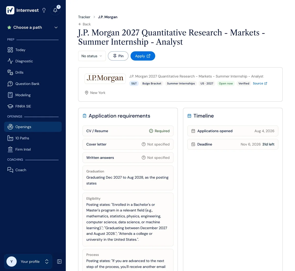Screen dimensions: 295x271
Task: Click the S&T tag
Action: pyautogui.click(x=134, y=83)
